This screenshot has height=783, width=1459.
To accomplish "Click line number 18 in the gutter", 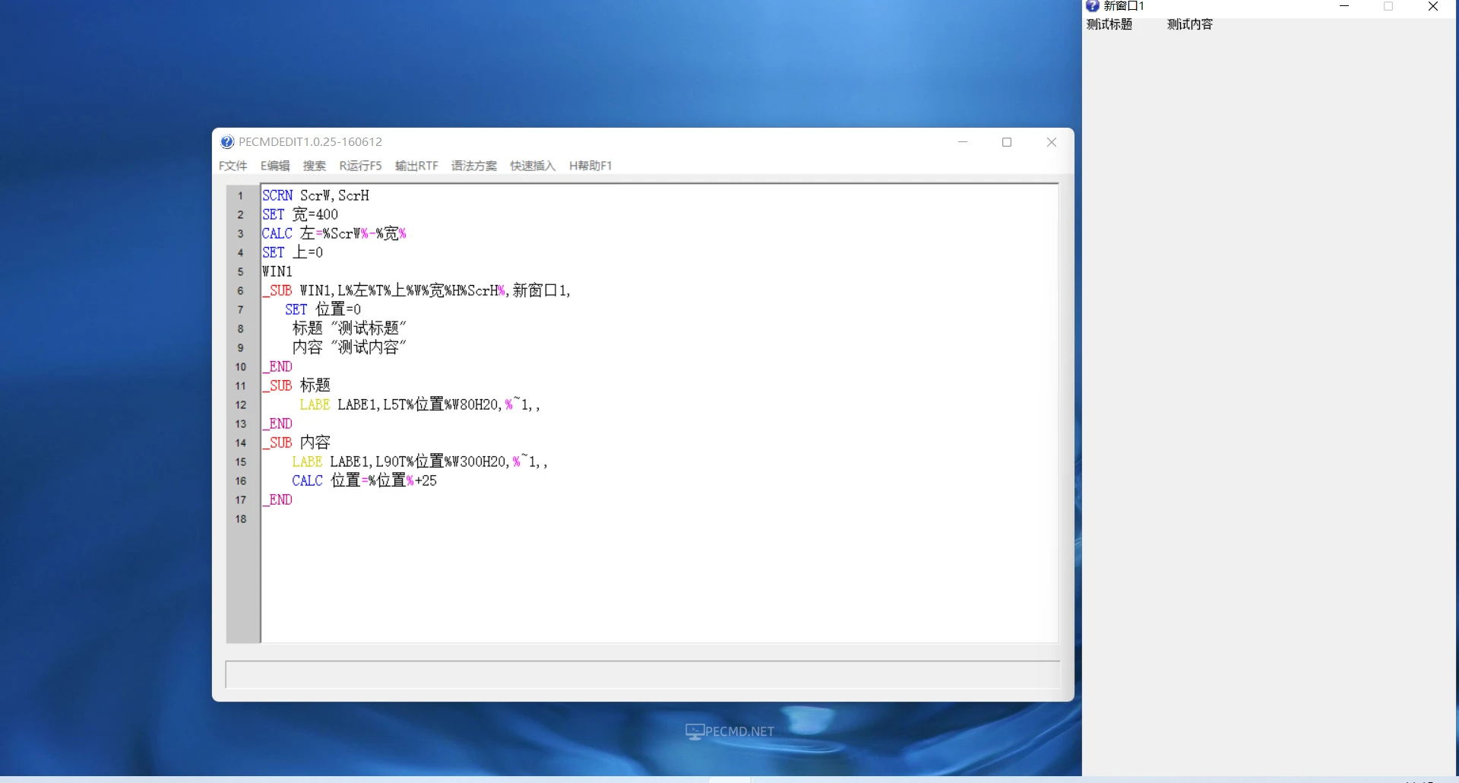I will tap(241, 519).
